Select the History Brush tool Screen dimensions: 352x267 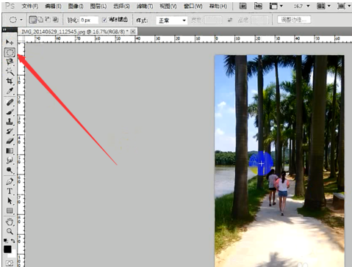coord(10,131)
